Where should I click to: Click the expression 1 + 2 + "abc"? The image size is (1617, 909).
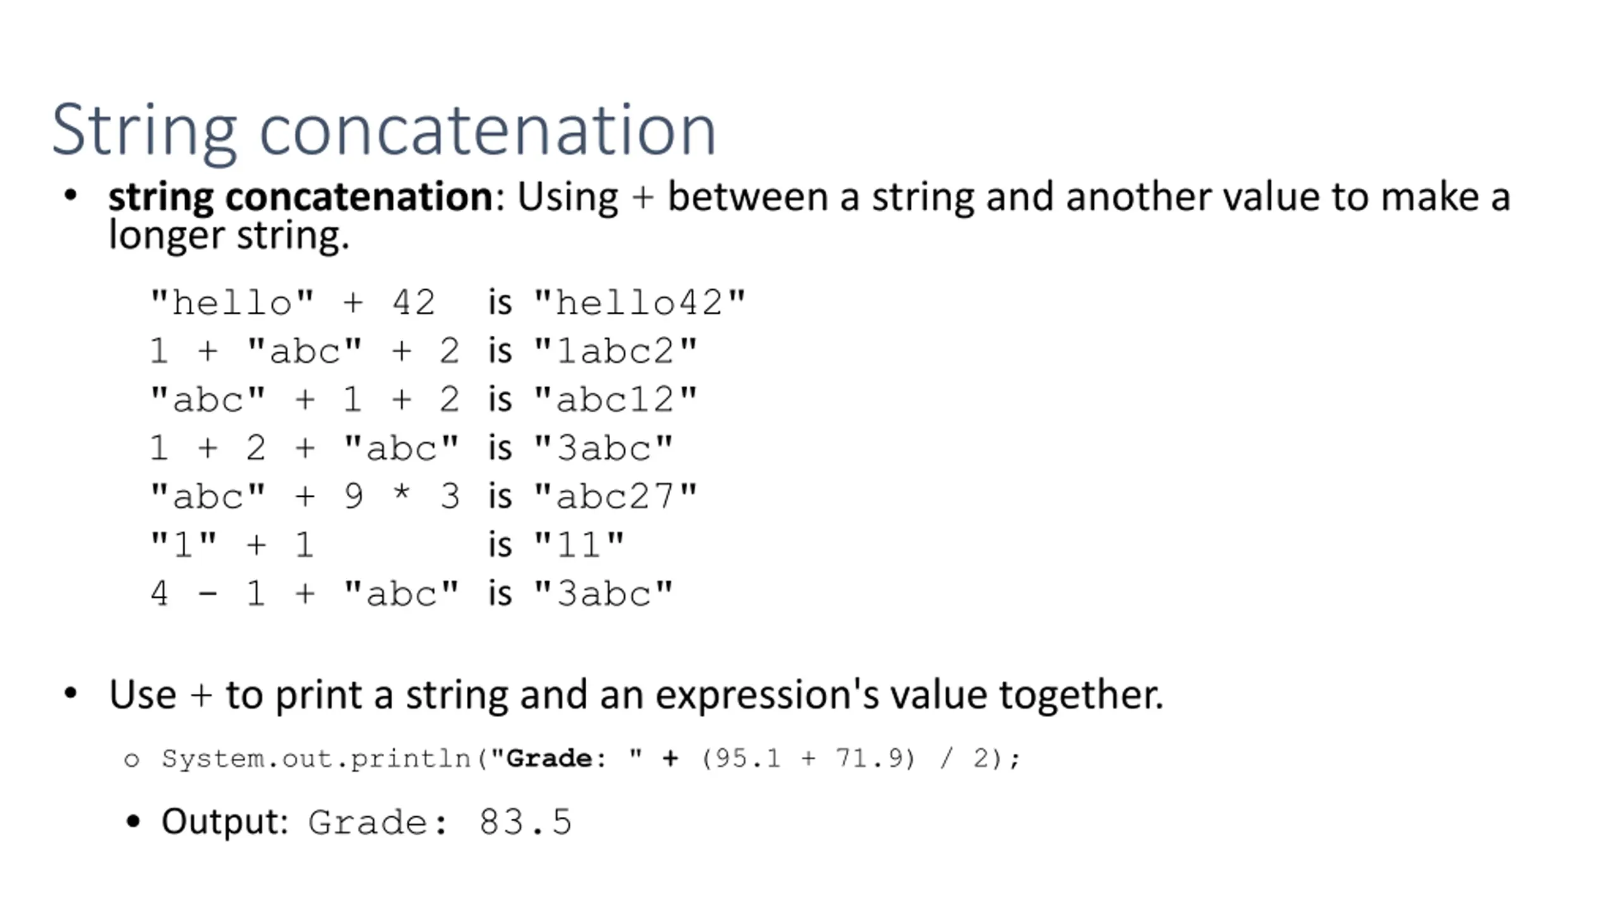pos(304,448)
